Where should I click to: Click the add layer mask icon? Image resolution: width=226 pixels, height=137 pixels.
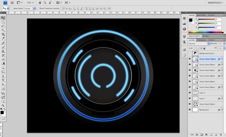coord(202,135)
